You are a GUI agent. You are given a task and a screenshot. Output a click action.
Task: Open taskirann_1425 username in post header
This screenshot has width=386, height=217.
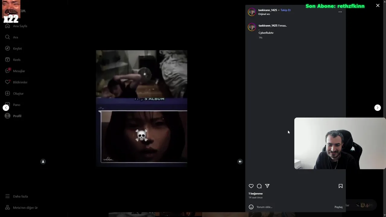(267, 10)
